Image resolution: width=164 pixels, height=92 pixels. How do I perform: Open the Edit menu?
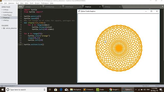click(5, 3)
